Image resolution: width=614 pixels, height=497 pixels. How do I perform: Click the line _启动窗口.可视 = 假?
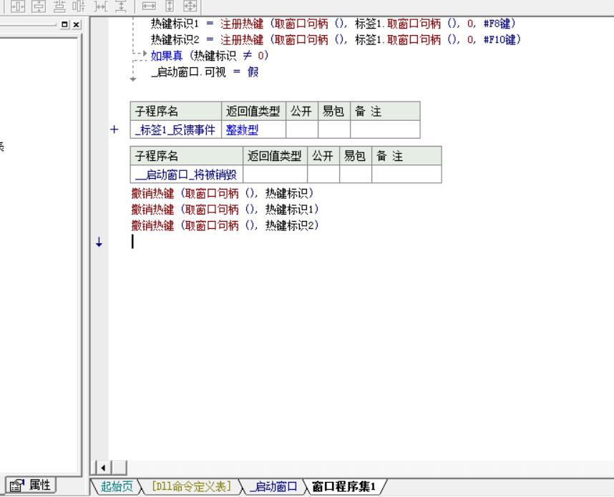pos(205,72)
